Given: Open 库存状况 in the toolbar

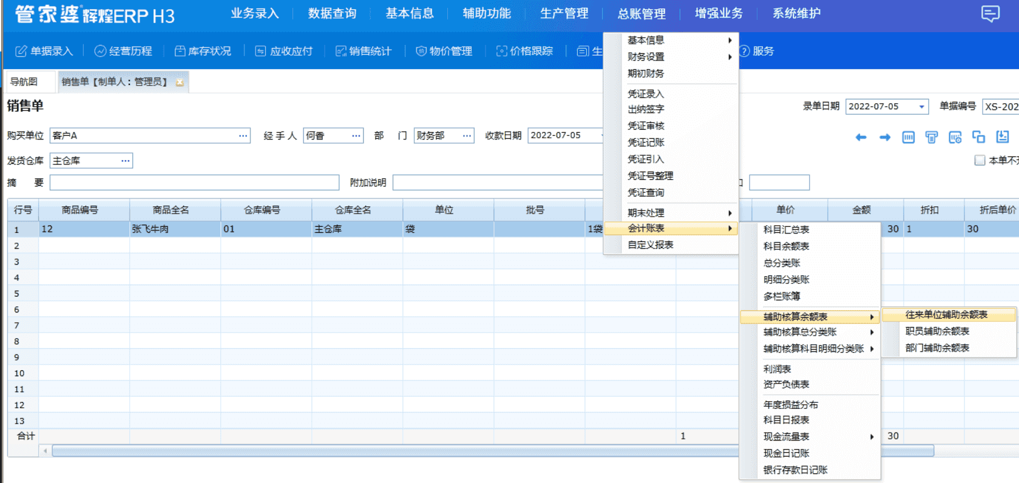Looking at the screenshot, I should (x=203, y=51).
